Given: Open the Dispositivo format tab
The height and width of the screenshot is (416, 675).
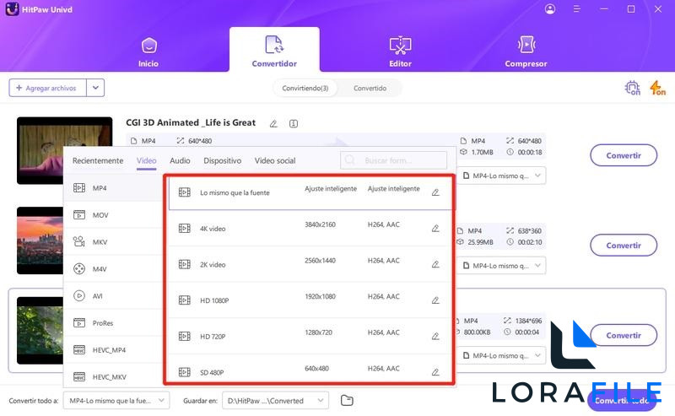Looking at the screenshot, I should 222,160.
